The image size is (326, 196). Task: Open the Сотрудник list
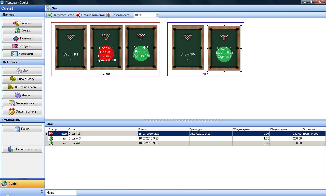(x=22, y=46)
